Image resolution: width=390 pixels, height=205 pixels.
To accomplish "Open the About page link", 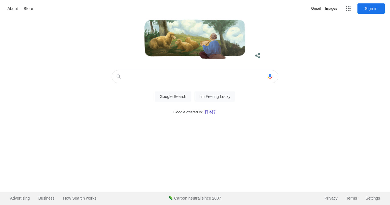I will click(x=13, y=9).
